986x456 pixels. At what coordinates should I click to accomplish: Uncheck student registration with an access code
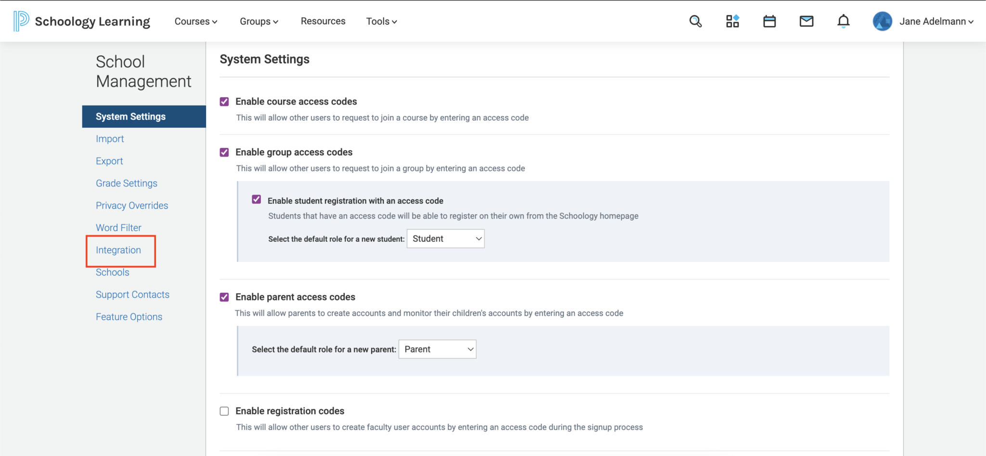(x=256, y=199)
